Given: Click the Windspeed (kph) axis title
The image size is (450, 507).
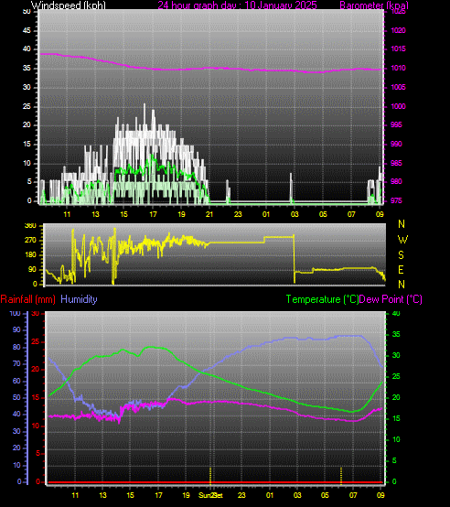Looking at the screenshot, I should pyautogui.click(x=69, y=5).
